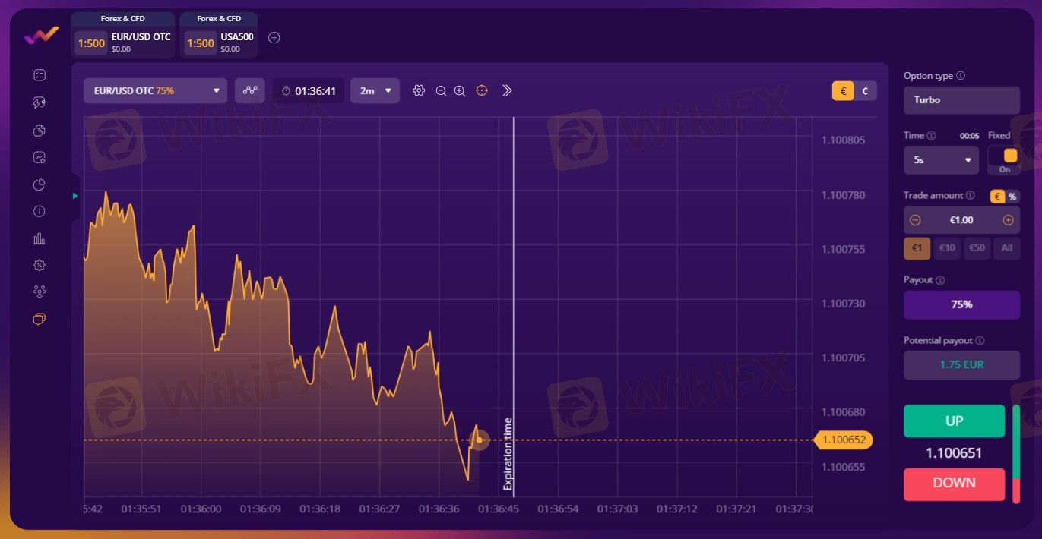
Task: Select the €10 quick amount button
Action: (947, 248)
